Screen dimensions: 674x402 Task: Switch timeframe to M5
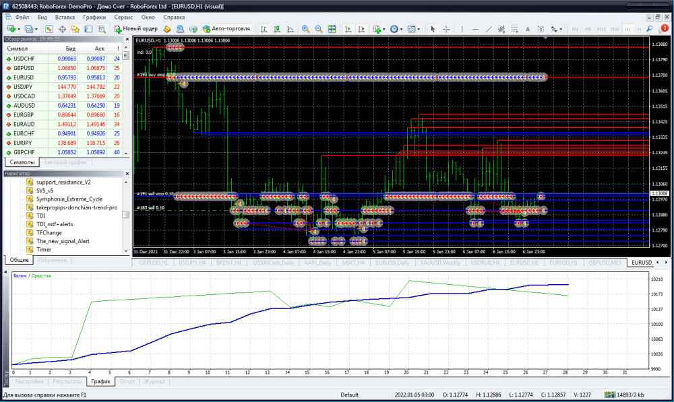[588, 29]
